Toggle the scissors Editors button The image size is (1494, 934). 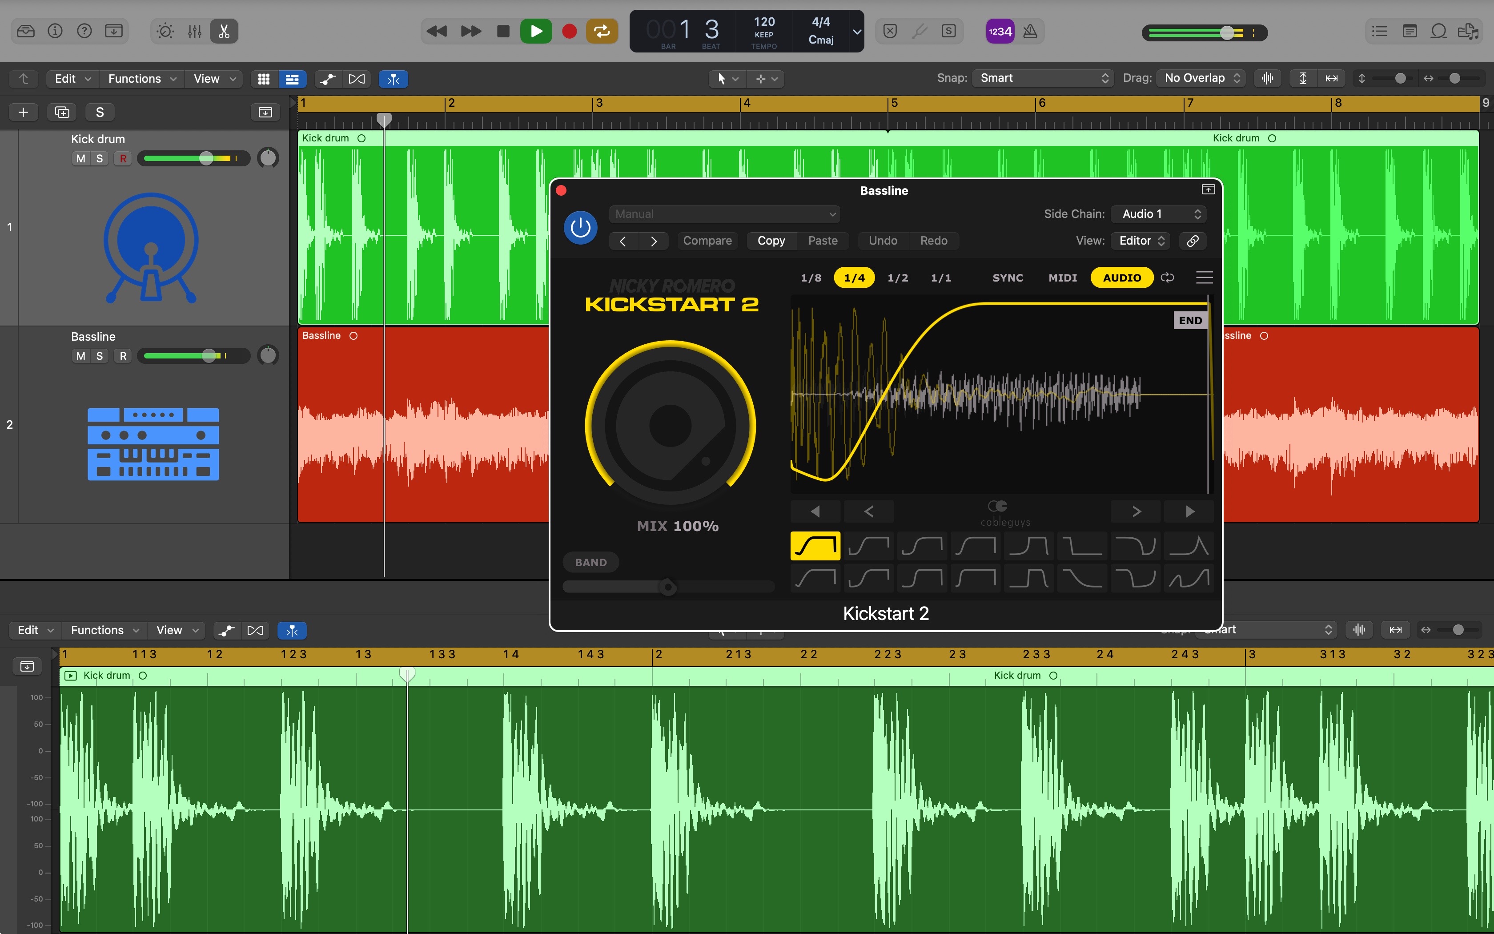[224, 31]
